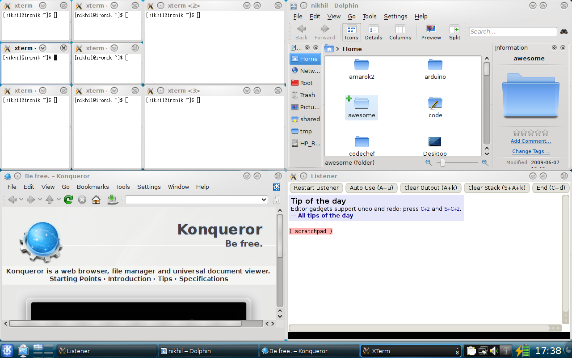Open the Introduction link in Konqueror
572x358 pixels.
tap(130, 279)
